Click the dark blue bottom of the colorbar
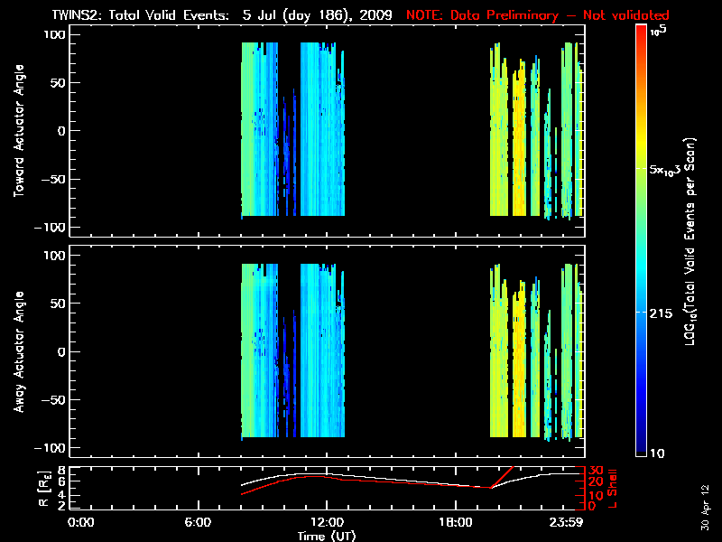 tap(642, 445)
